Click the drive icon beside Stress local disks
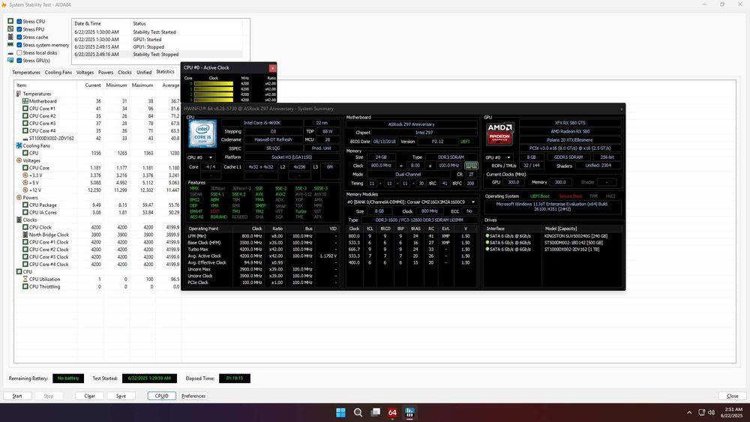 [10, 52]
